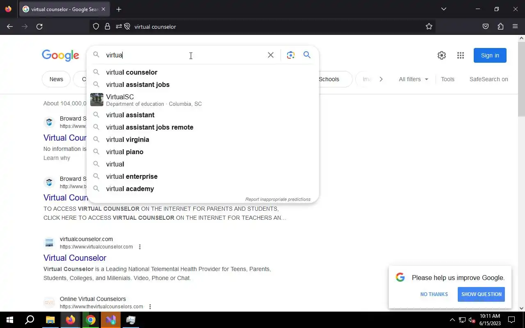Open the virtualcounselor.com Virtual Counselor result
The width and height of the screenshot is (525, 328).
[75, 258]
